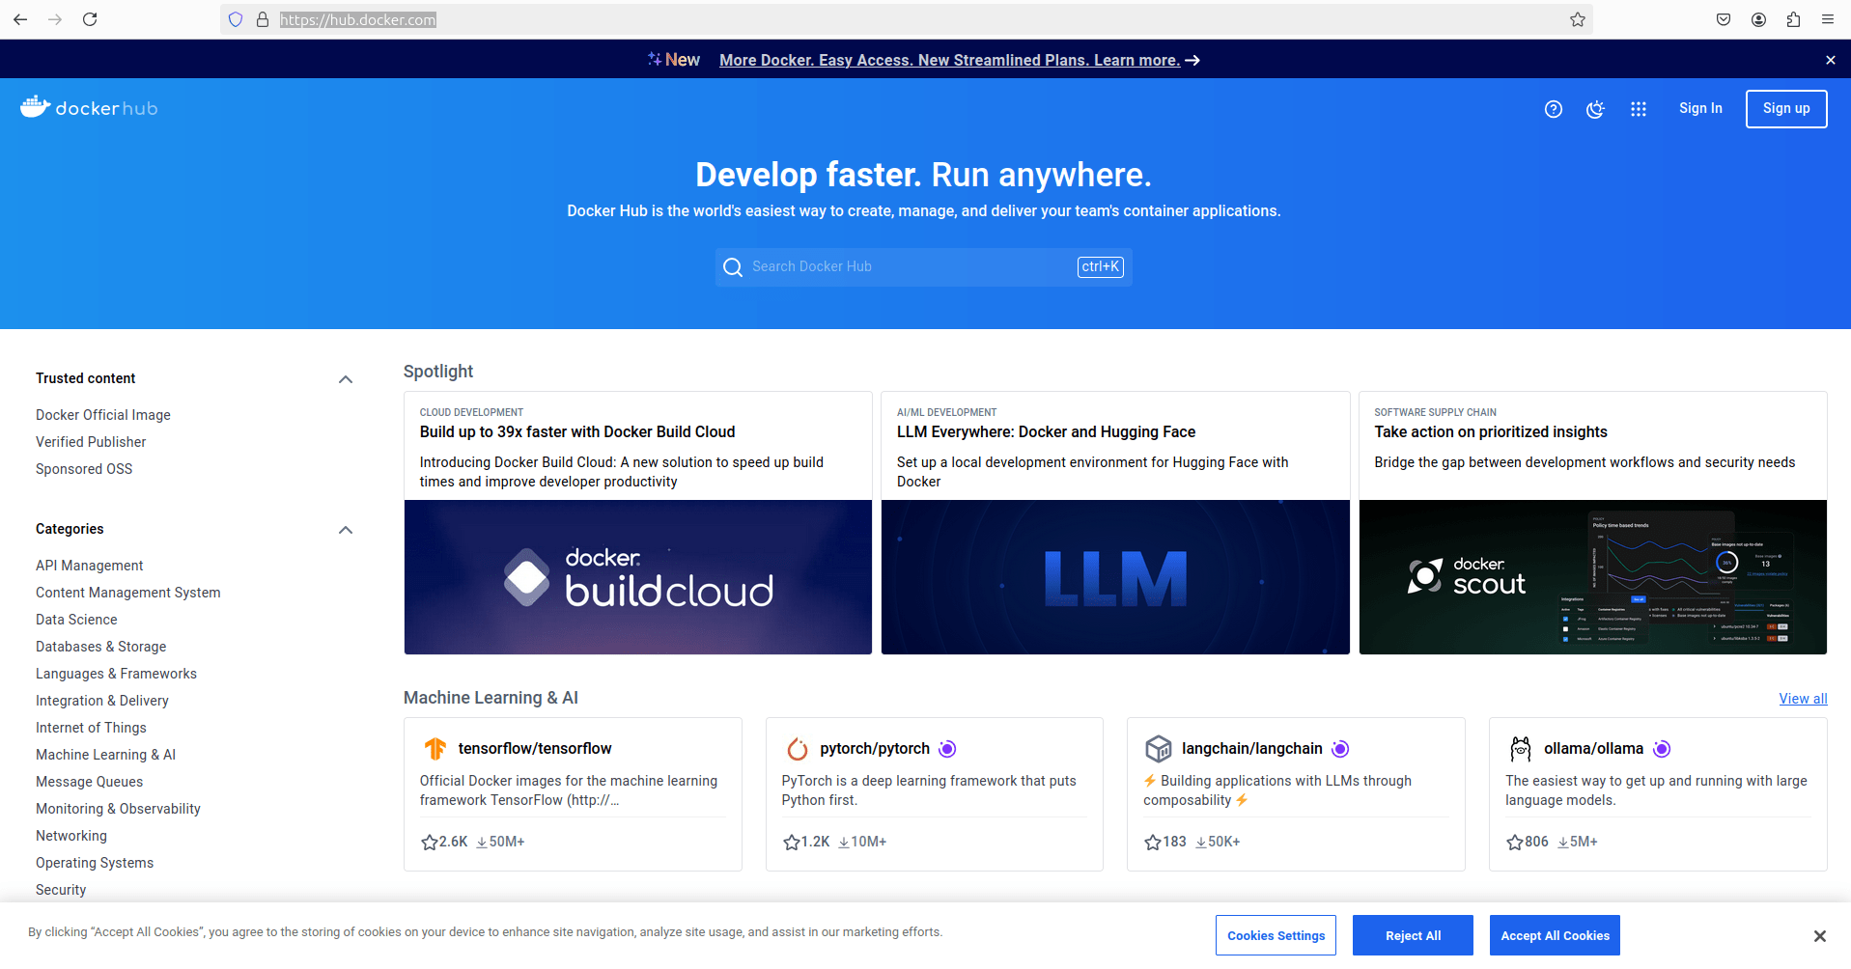Focus the Search Docker Hub field
Viewport: 1851px width, 969px height.
click(x=924, y=267)
